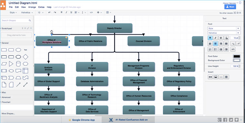Click the undo arrow in toolbar
This screenshot has height=123, width=245.
click(x=50, y=13)
